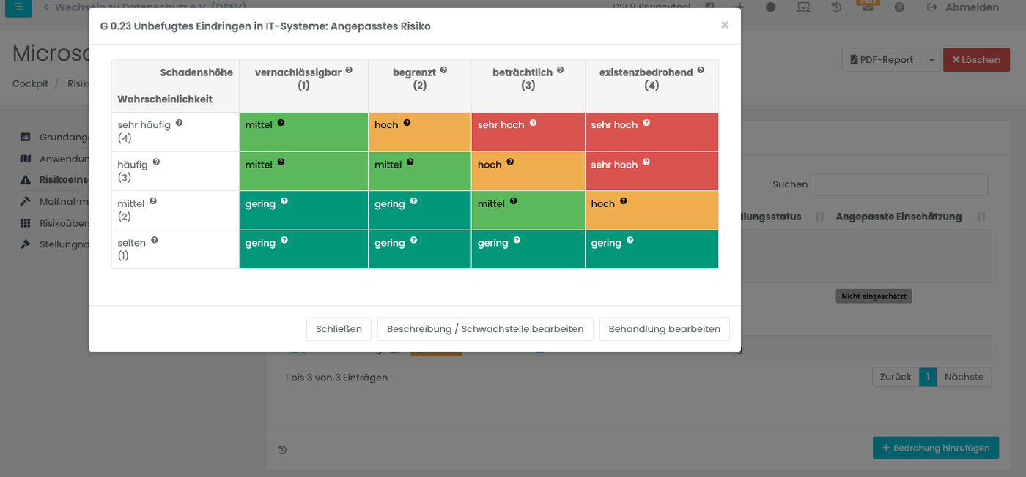Click help icon beside 'selten' row label

155,240
